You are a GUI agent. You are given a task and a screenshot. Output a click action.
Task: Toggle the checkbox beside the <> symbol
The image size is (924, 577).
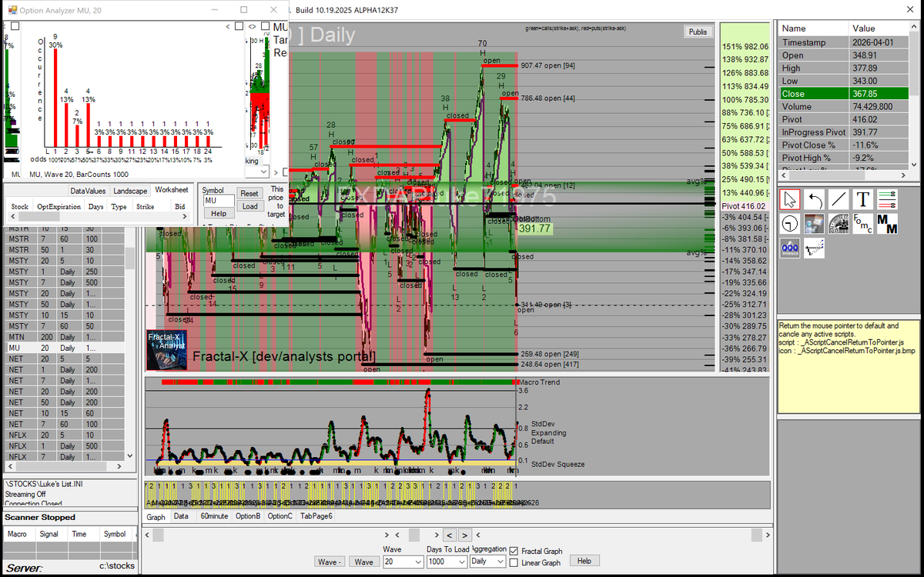266,25
